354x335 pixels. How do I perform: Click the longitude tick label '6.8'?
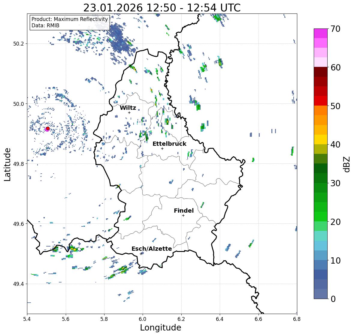tap(297, 319)
